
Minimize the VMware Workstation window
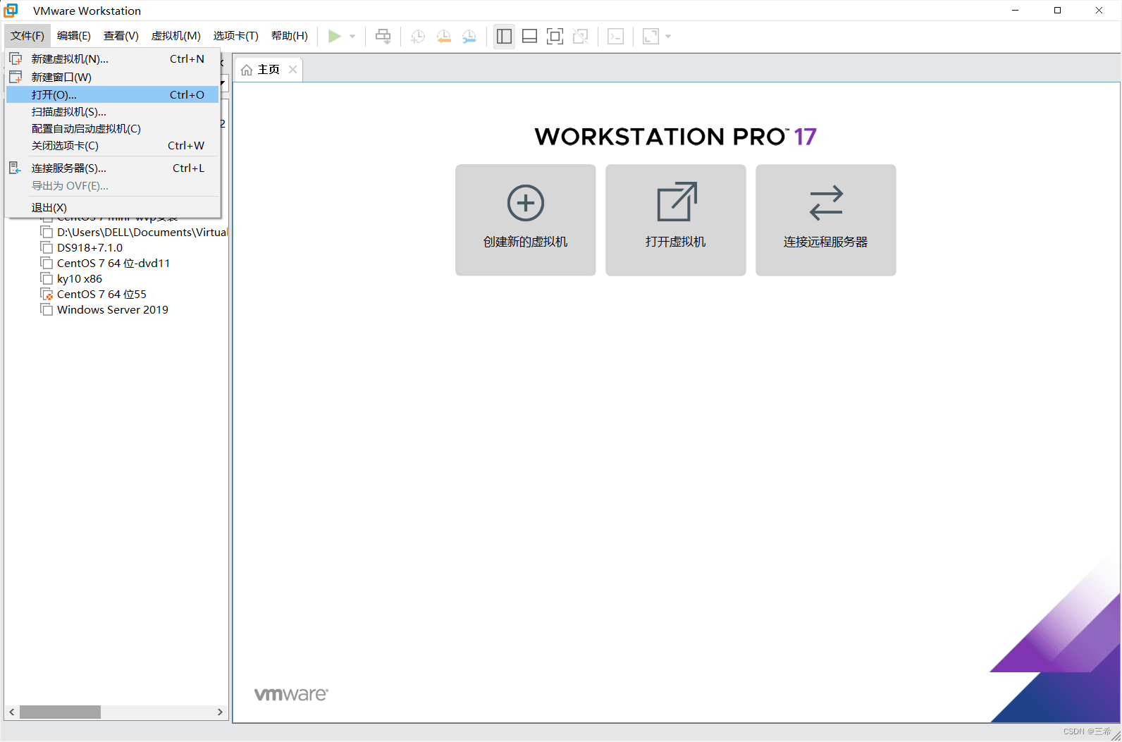[x=1016, y=11]
